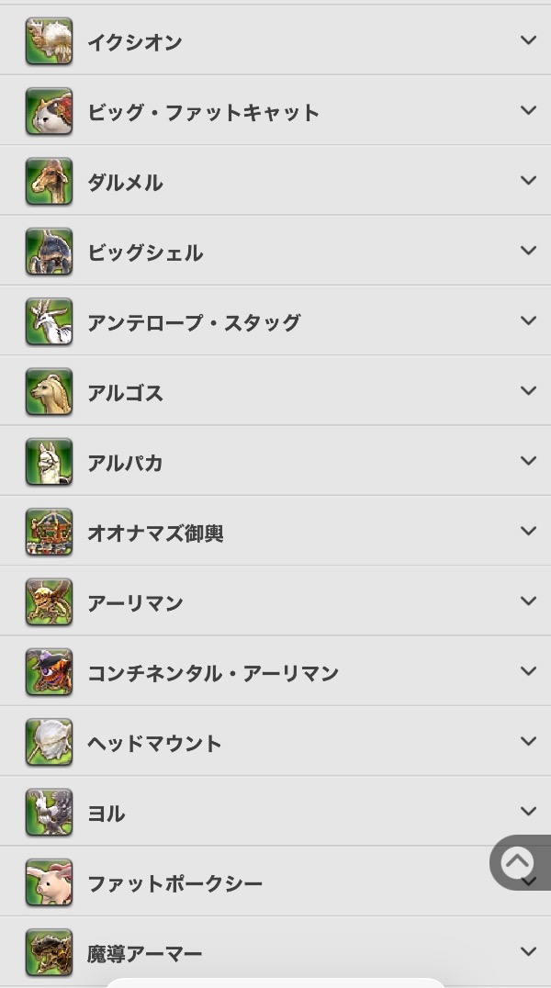Expand the ダルメル details chevron

(x=528, y=181)
